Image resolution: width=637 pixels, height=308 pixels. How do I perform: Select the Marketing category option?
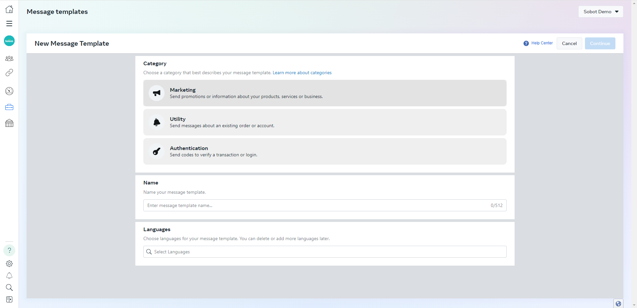point(325,93)
